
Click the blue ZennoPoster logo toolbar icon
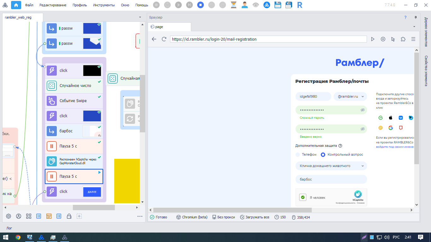point(267,5)
